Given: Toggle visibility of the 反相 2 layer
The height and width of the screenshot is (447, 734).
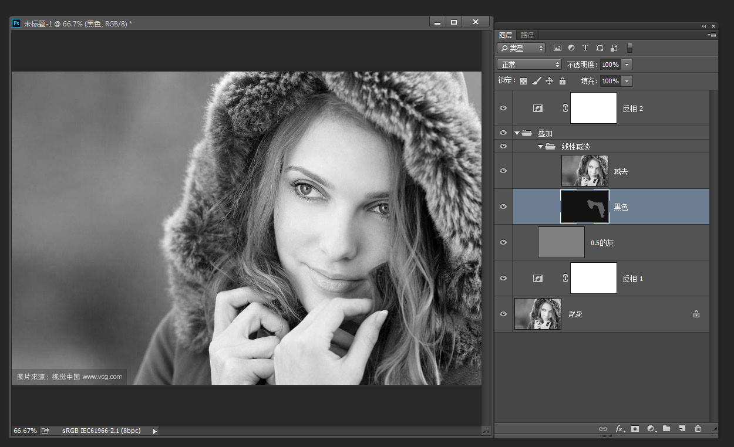Looking at the screenshot, I should [503, 109].
